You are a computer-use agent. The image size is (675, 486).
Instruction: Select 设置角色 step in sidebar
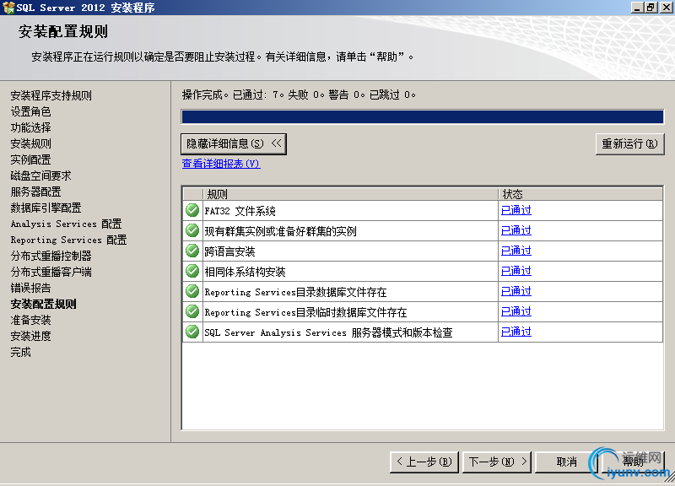click(x=30, y=111)
